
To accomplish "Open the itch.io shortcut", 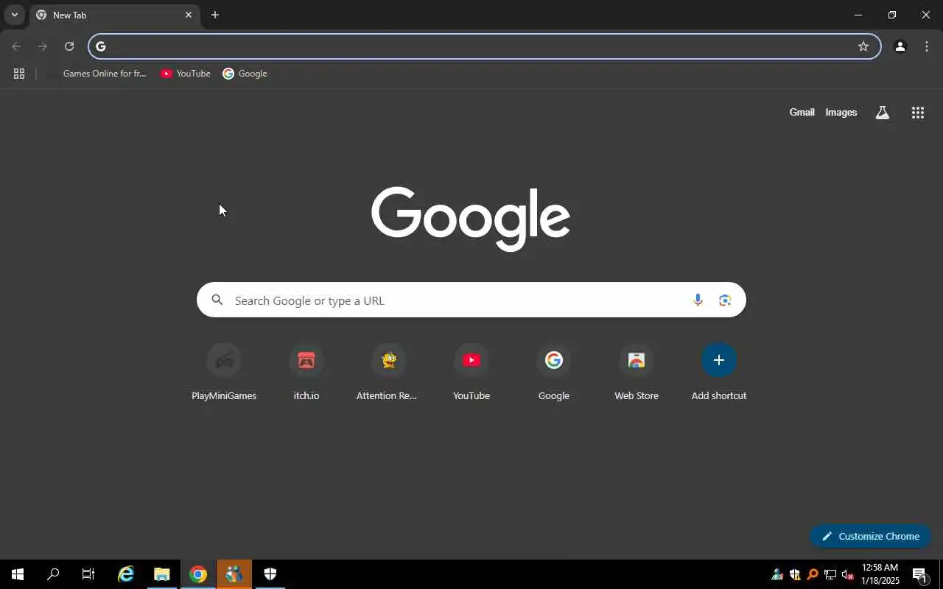I will coord(306,373).
